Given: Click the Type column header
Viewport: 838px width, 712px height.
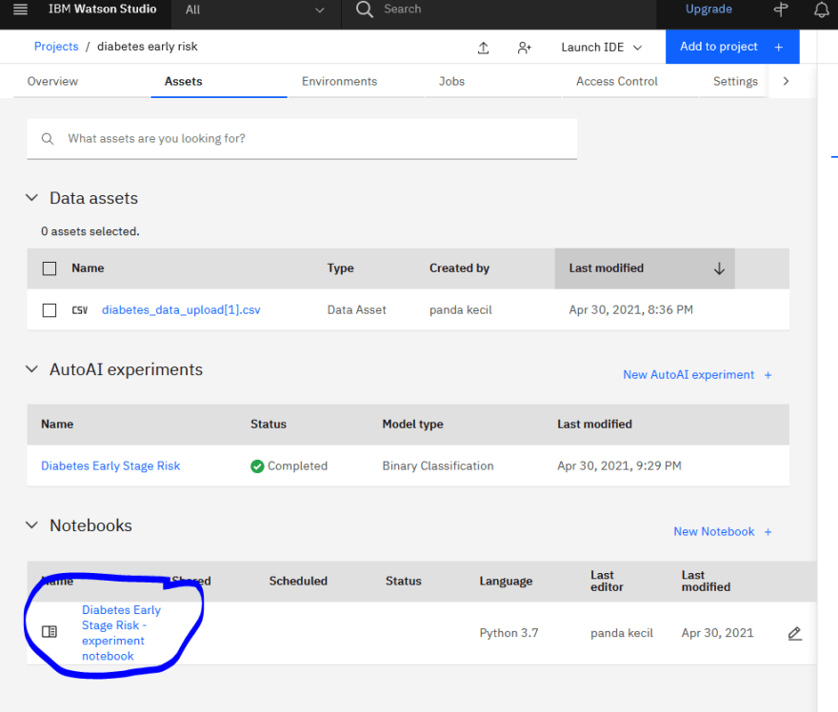Looking at the screenshot, I should [x=341, y=268].
